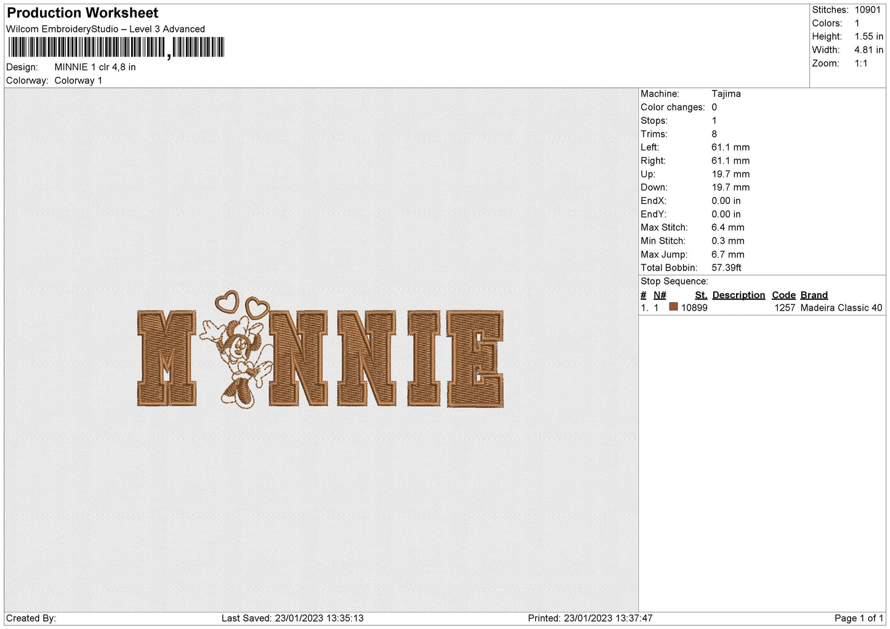Click the embroidered letter M

[x=166, y=359]
